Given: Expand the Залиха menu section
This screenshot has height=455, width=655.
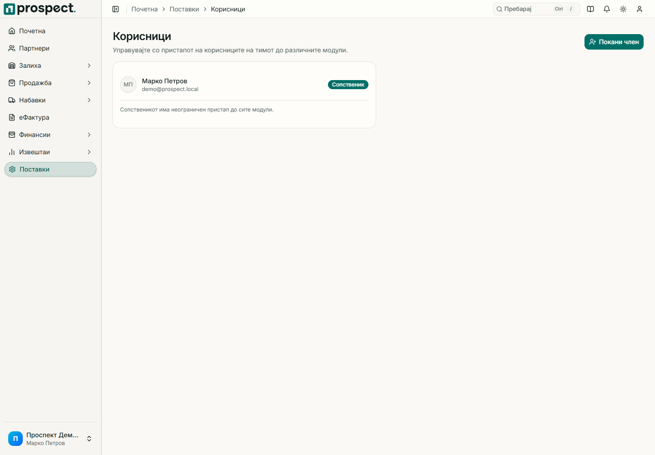Looking at the screenshot, I should click(x=50, y=66).
